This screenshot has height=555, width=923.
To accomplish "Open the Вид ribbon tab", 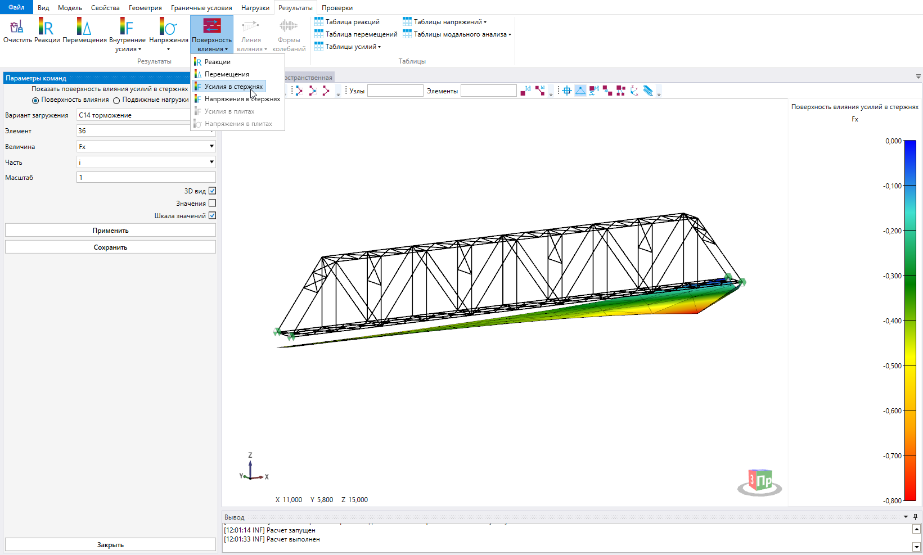I will [43, 8].
